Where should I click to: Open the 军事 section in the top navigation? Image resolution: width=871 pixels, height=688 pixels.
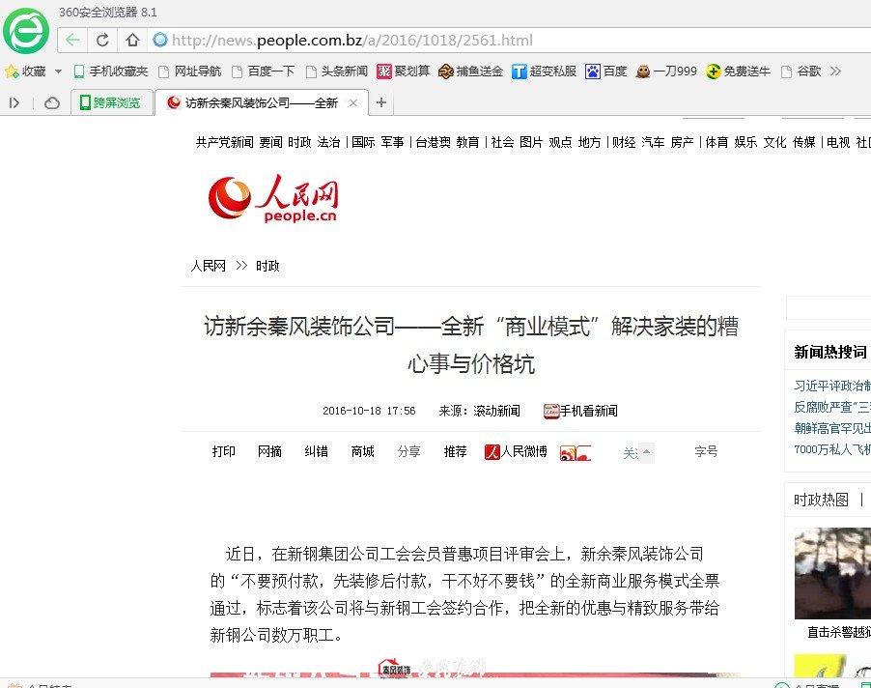click(392, 142)
